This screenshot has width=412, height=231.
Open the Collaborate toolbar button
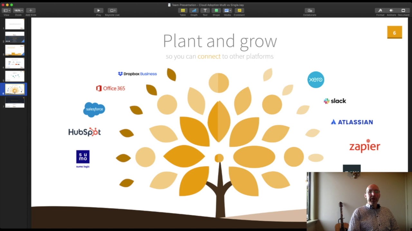310,11
